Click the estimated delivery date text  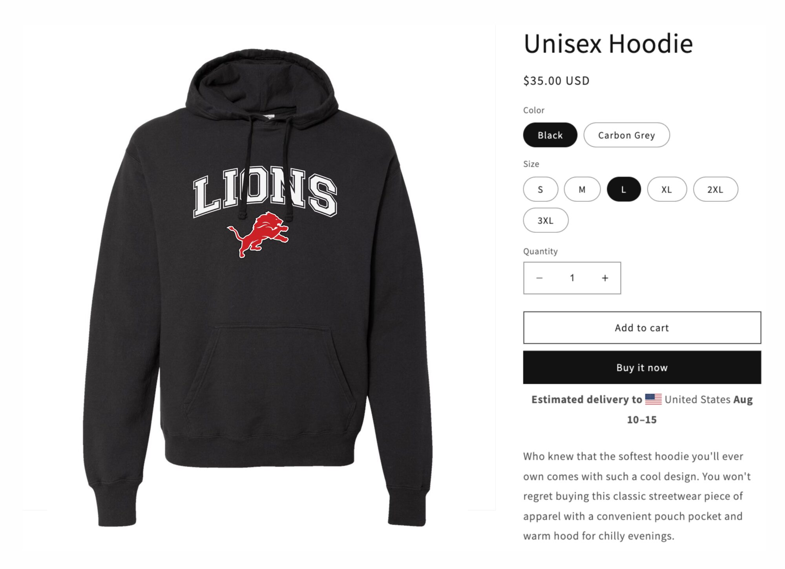(x=642, y=409)
